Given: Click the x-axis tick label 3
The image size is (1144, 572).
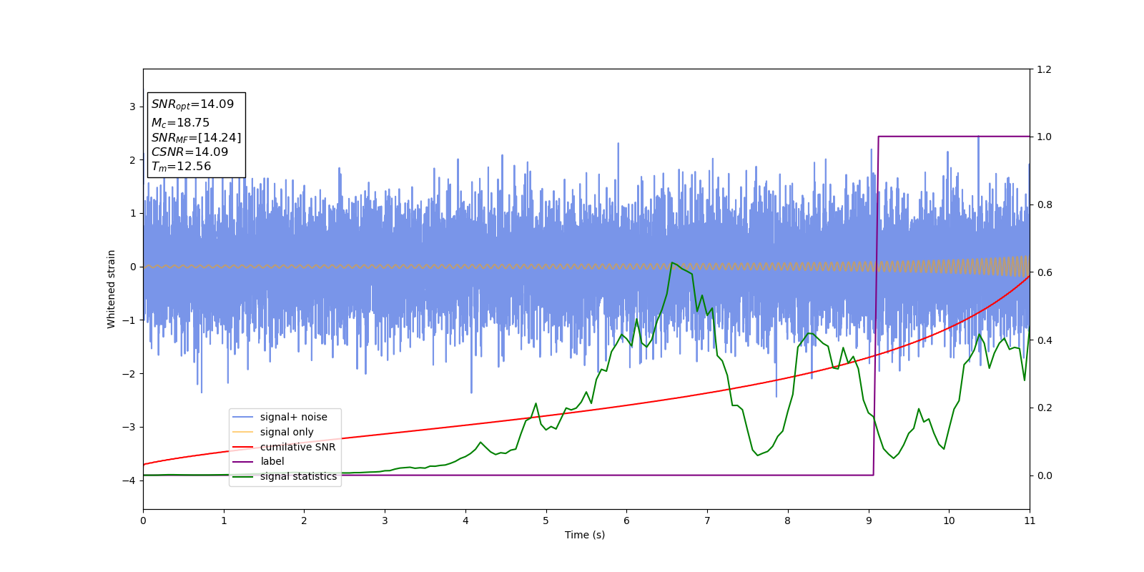Looking at the screenshot, I should (385, 521).
